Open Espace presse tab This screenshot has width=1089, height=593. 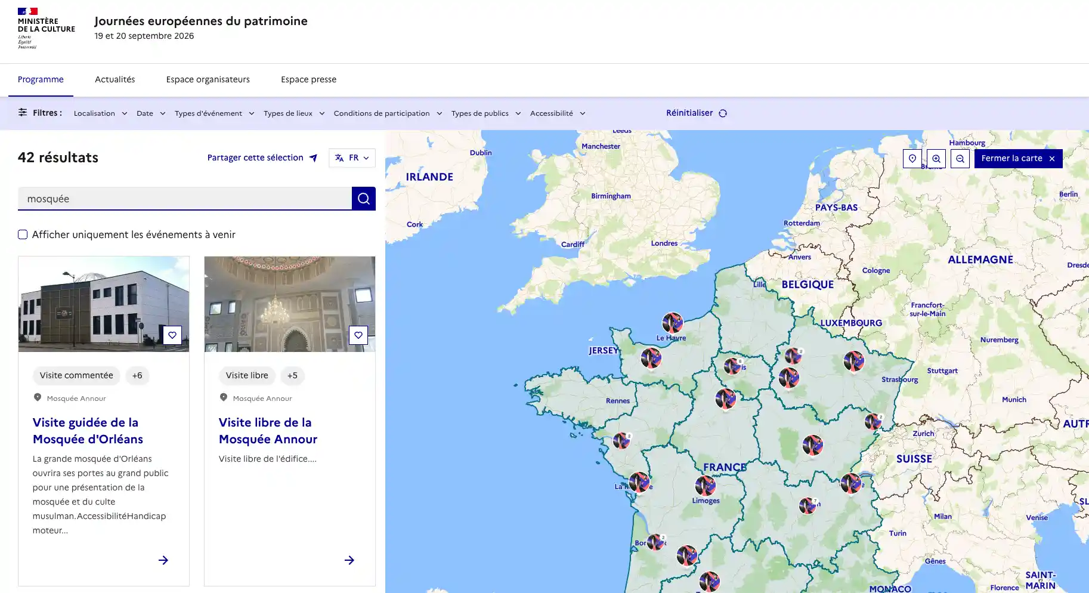tap(309, 79)
